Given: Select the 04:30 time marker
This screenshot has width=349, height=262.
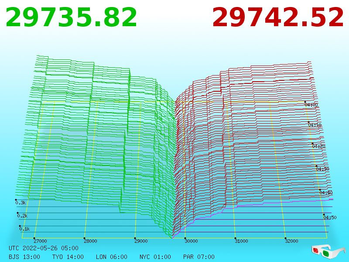Looking at the screenshot, I should pyautogui.click(x=322, y=169).
